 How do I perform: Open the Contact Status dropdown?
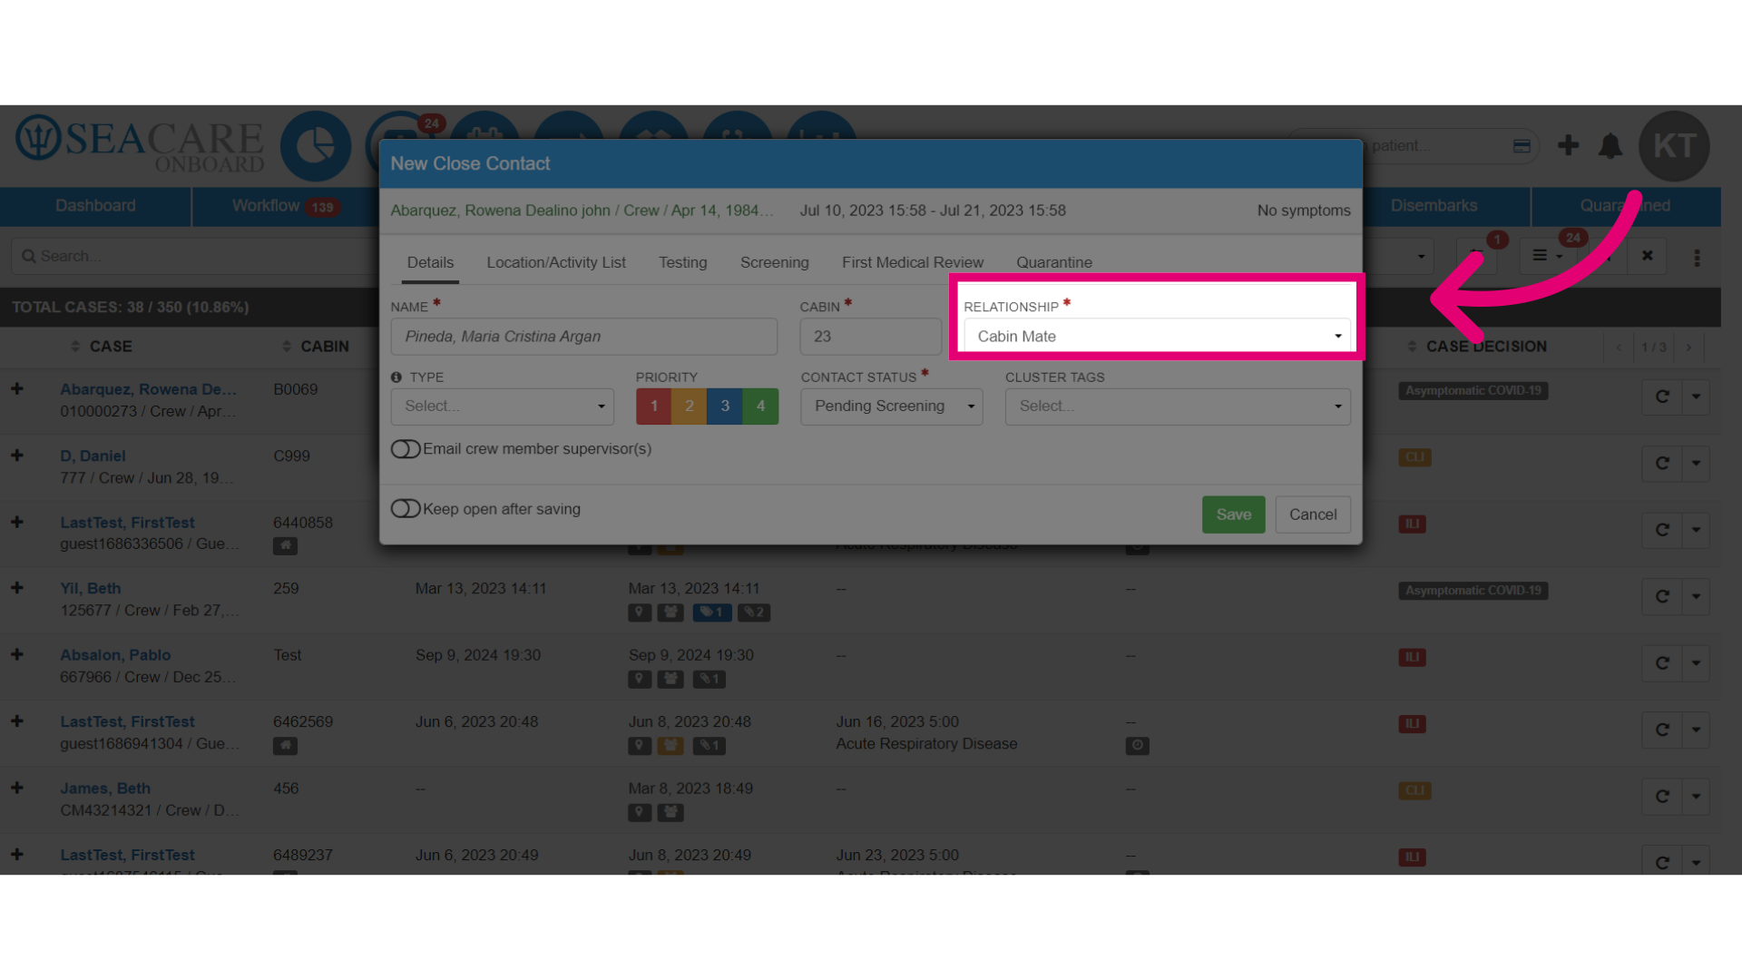891,407
